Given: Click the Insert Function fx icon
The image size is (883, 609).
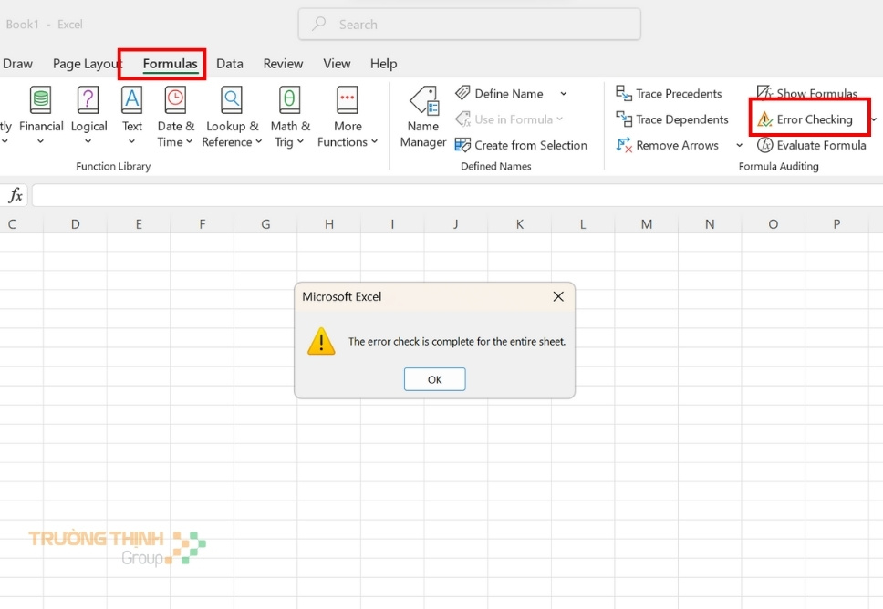Looking at the screenshot, I should [x=16, y=196].
